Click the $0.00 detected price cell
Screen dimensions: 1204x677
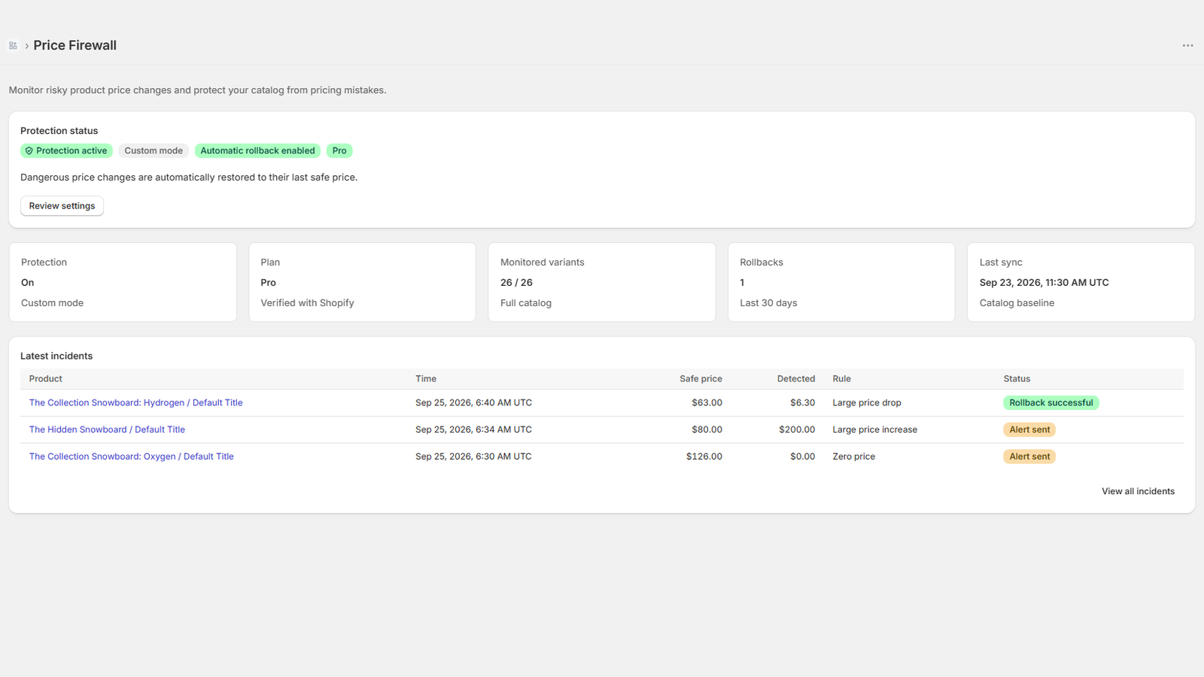click(802, 457)
